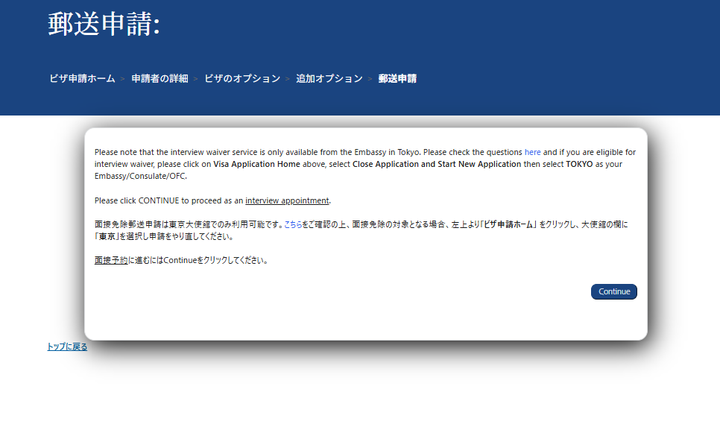Select 申請者の詳細 breadcrumb item
The image size is (720, 424).
[x=160, y=78]
